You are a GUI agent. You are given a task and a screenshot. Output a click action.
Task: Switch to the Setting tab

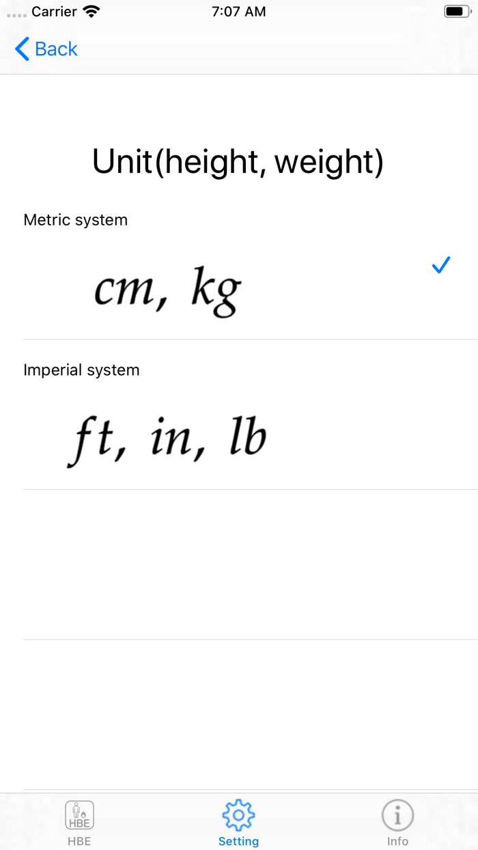coord(238,821)
